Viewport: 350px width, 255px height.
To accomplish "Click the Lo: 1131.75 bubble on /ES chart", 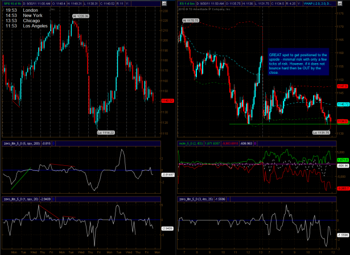I will [x=321, y=132].
